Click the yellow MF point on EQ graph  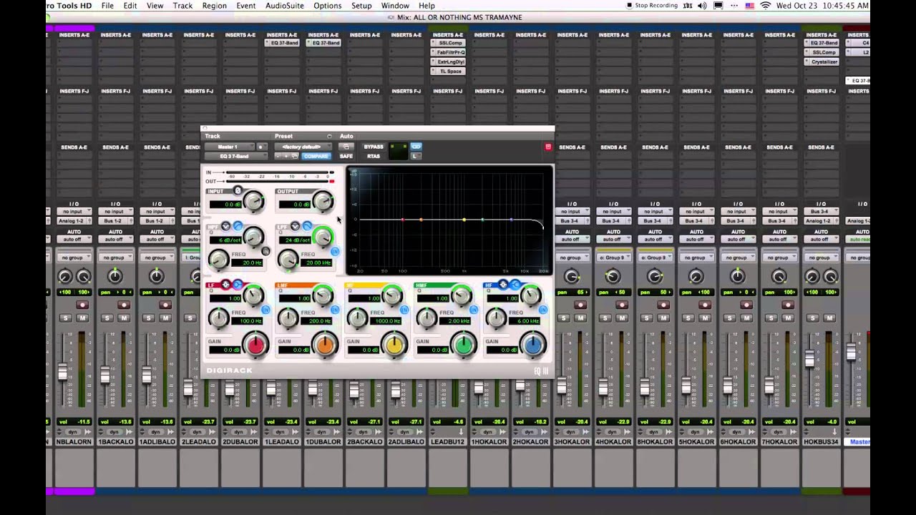tap(464, 220)
